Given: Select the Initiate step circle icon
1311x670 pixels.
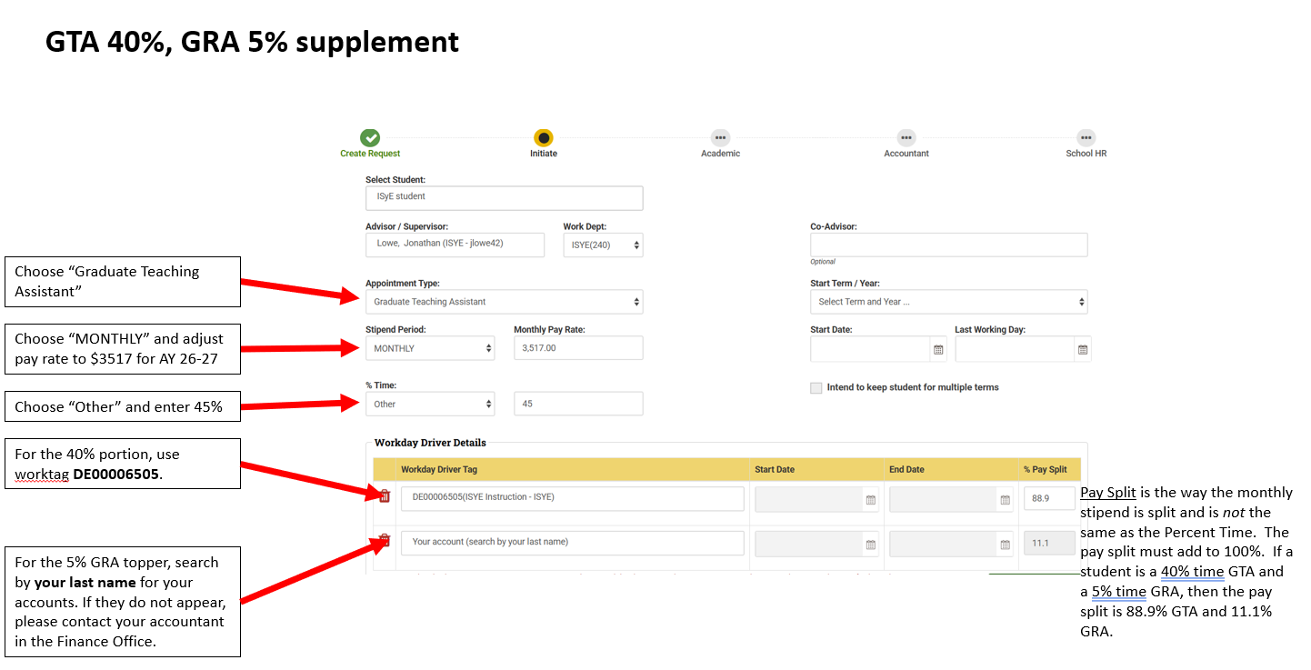Looking at the screenshot, I should (x=544, y=138).
